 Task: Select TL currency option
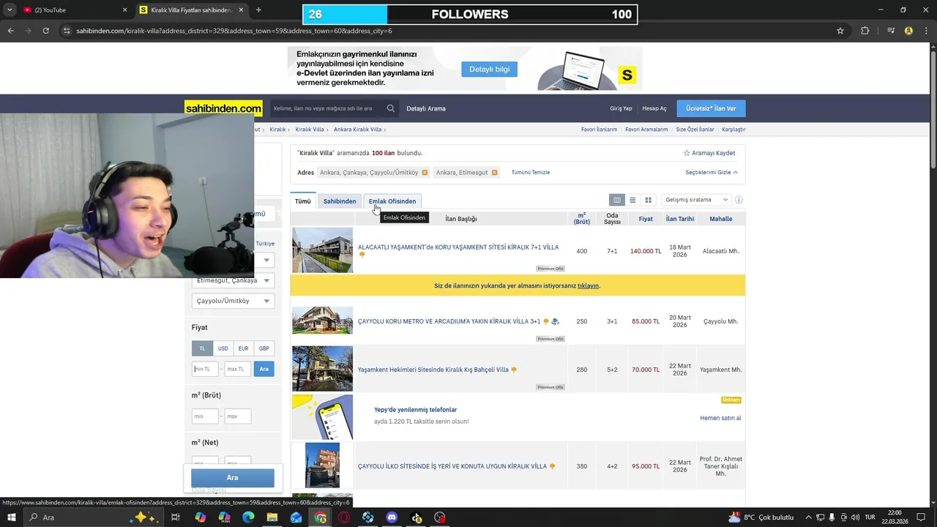tap(202, 348)
